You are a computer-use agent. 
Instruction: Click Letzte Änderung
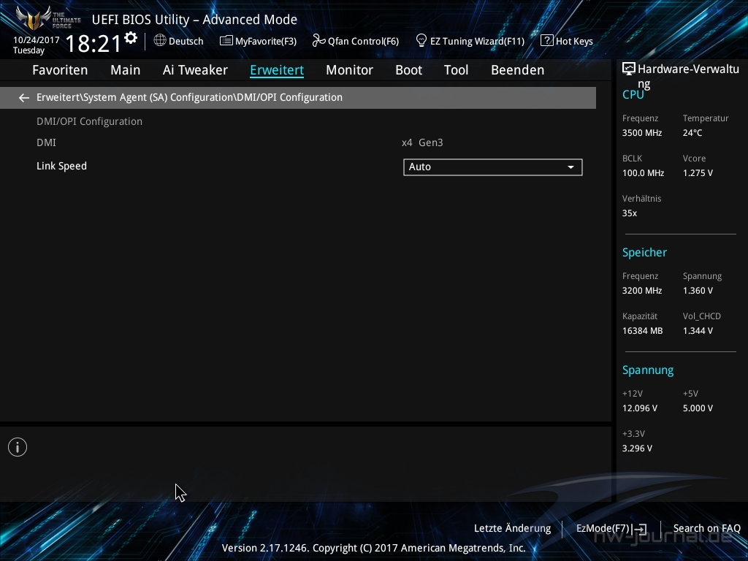coord(512,529)
